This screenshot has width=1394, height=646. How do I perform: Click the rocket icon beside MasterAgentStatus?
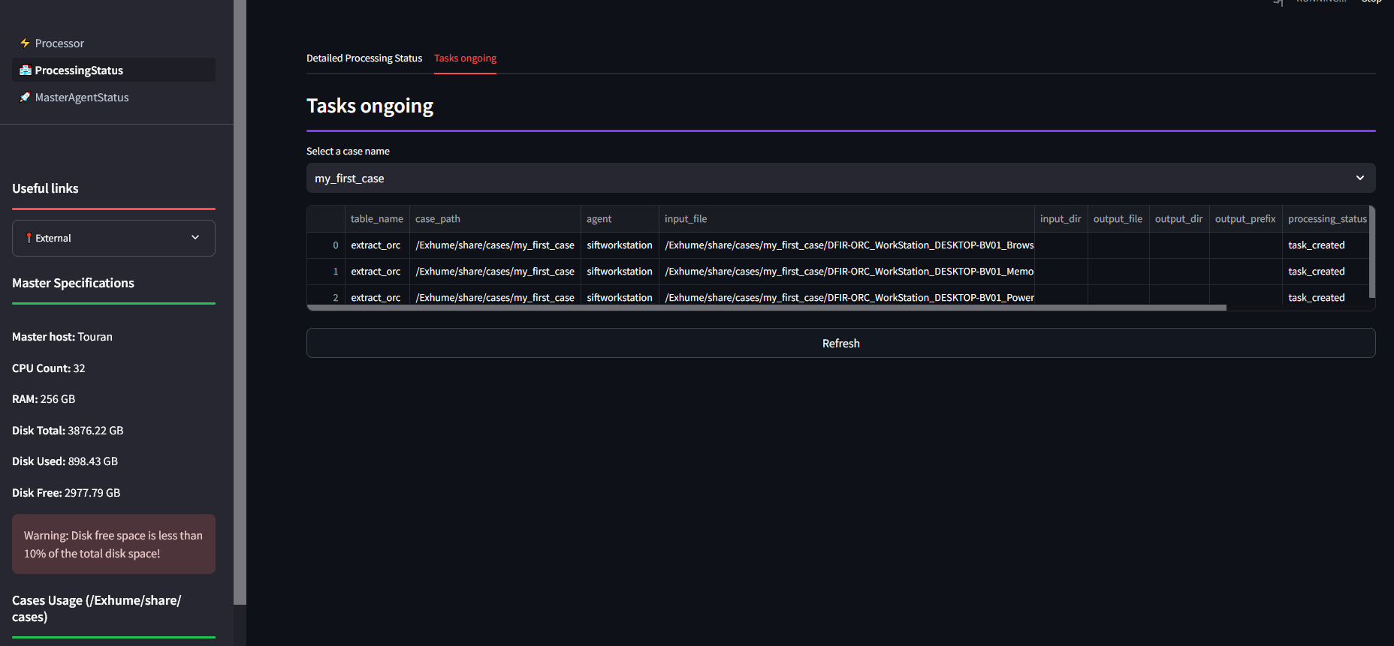click(x=26, y=97)
